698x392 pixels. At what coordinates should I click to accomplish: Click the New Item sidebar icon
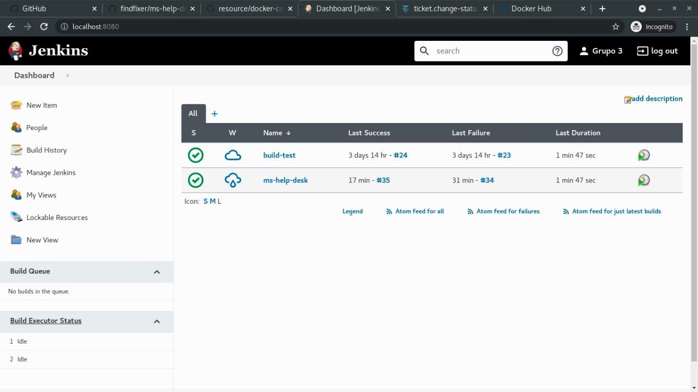click(x=16, y=105)
